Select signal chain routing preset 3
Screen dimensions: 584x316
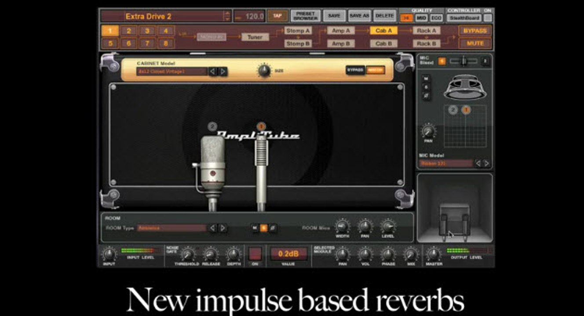tap(147, 31)
